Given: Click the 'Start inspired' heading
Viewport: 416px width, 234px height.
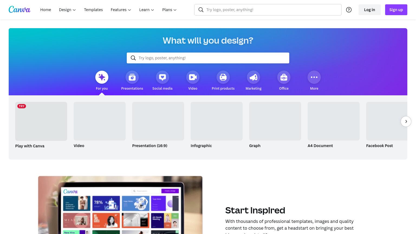Looking at the screenshot, I should [255, 210].
